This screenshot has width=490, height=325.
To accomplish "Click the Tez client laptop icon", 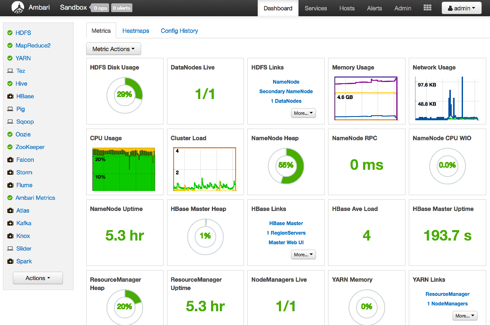I will tap(10, 71).
